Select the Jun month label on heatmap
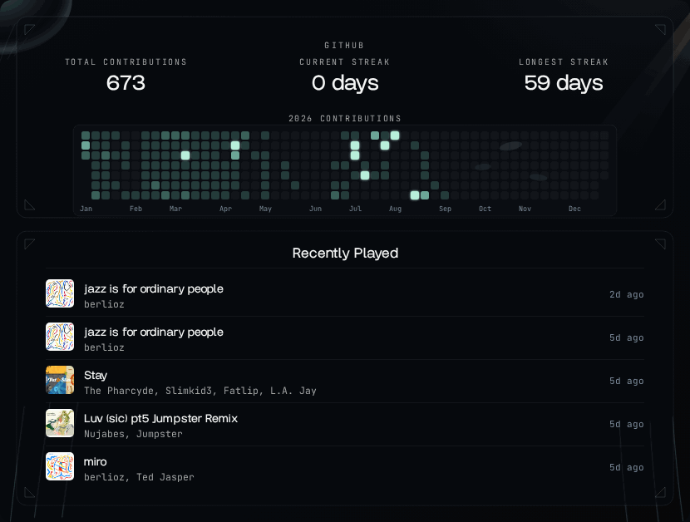Image resolution: width=690 pixels, height=522 pixels. 316,209
